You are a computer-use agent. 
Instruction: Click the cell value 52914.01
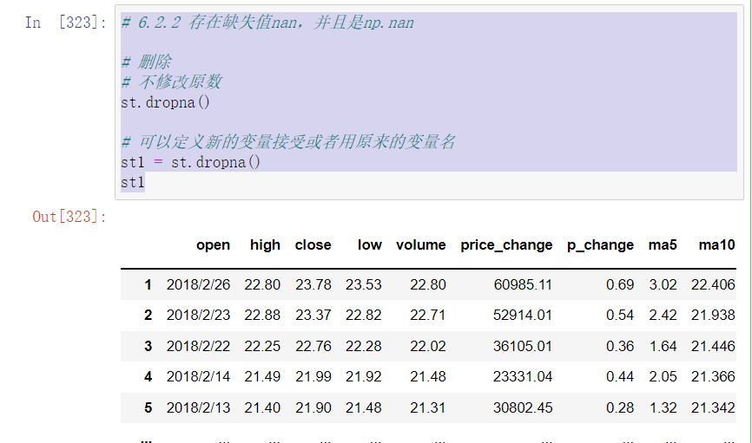point(523,316)
